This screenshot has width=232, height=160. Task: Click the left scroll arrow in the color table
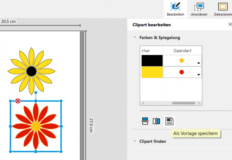point(143,103)
